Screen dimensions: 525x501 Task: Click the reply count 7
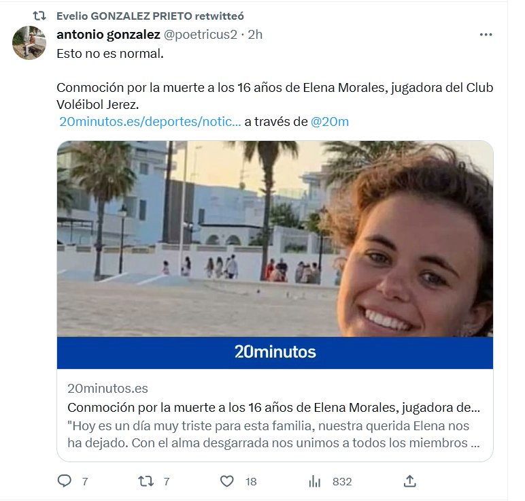coord(85,481)
